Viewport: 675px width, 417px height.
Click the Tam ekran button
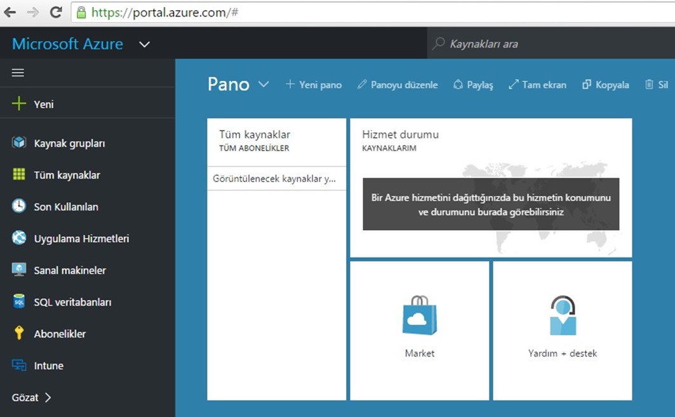[537, 85]
